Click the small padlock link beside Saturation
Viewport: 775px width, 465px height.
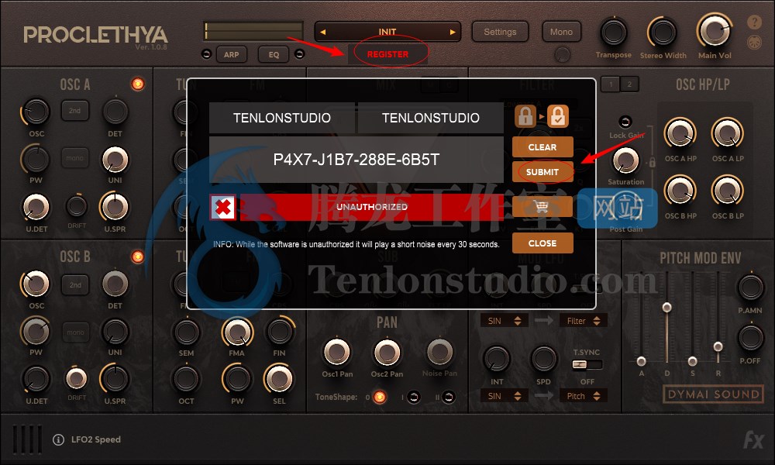(652, 162)
